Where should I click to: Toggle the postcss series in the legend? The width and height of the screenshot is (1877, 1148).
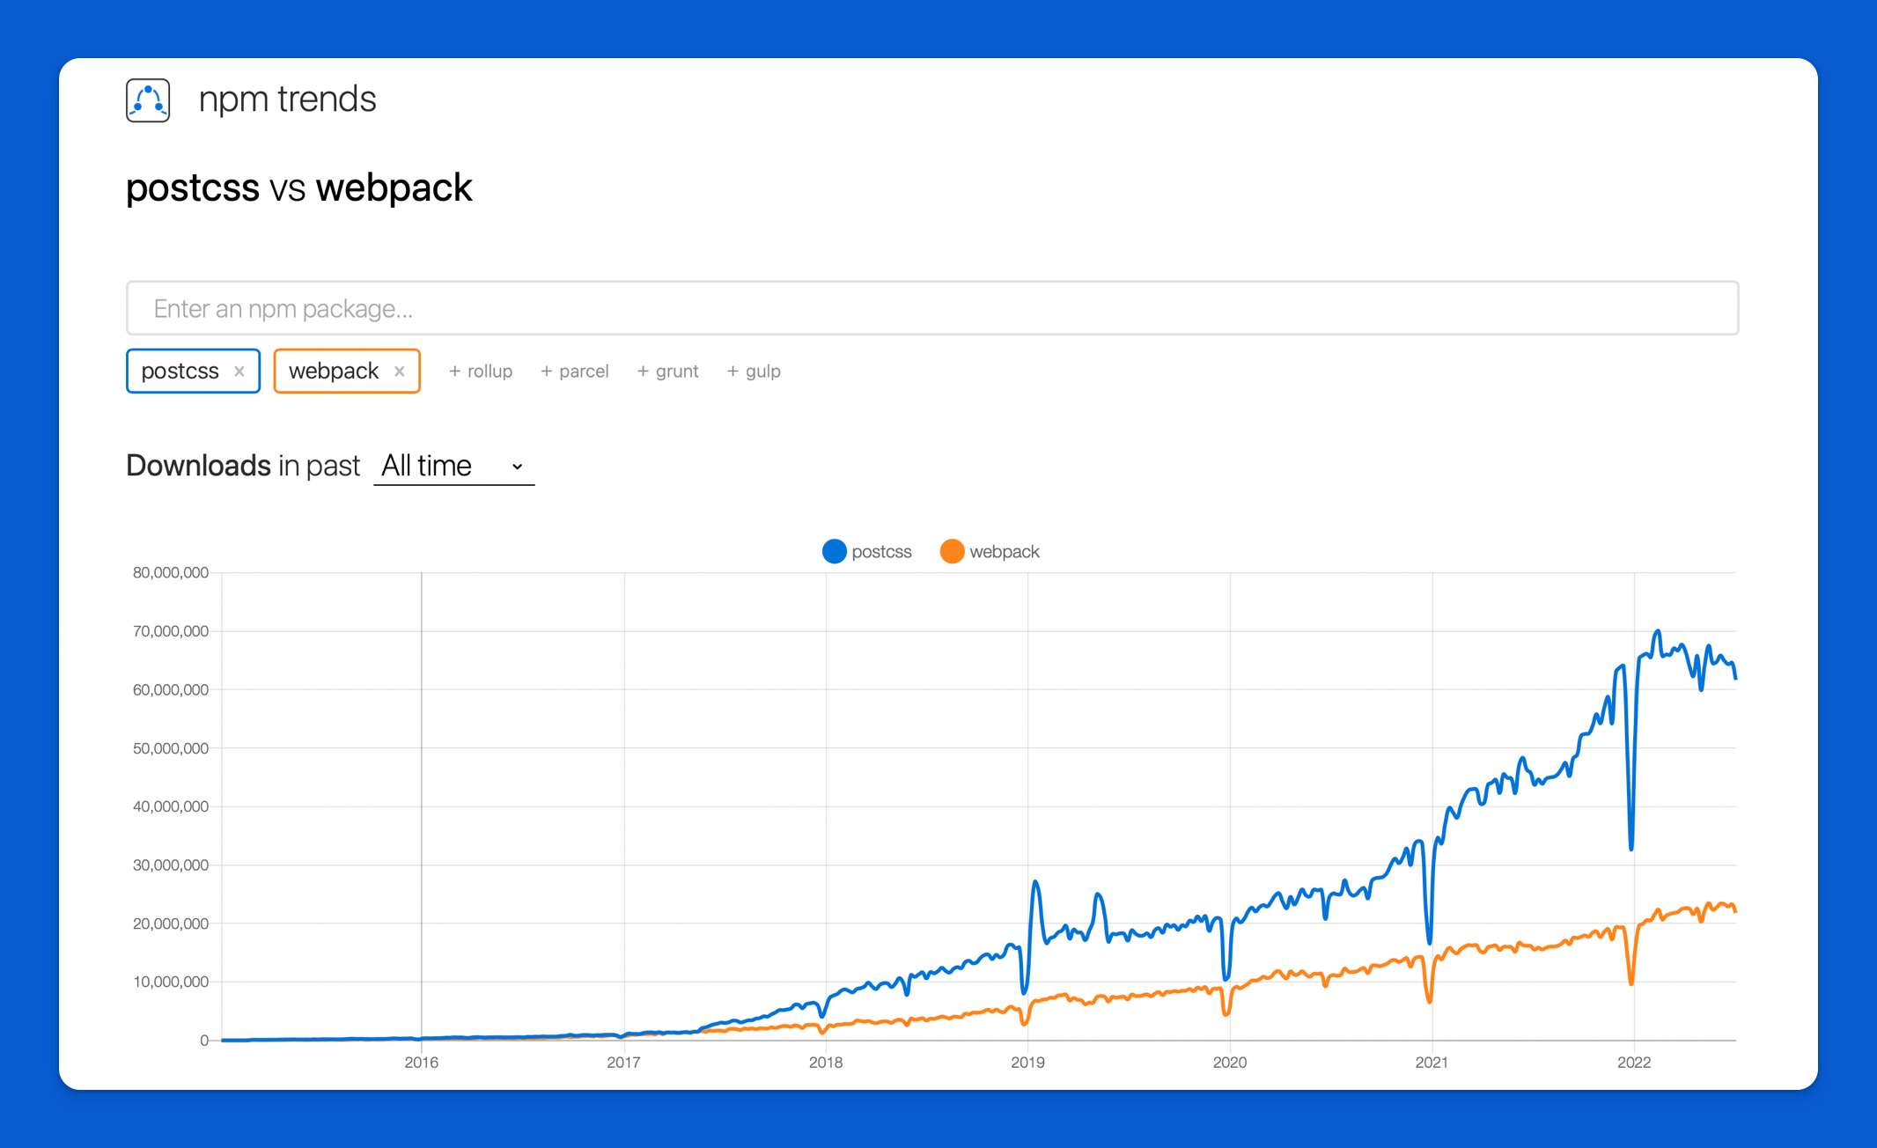pyautogui.click(x=880, y=551)
